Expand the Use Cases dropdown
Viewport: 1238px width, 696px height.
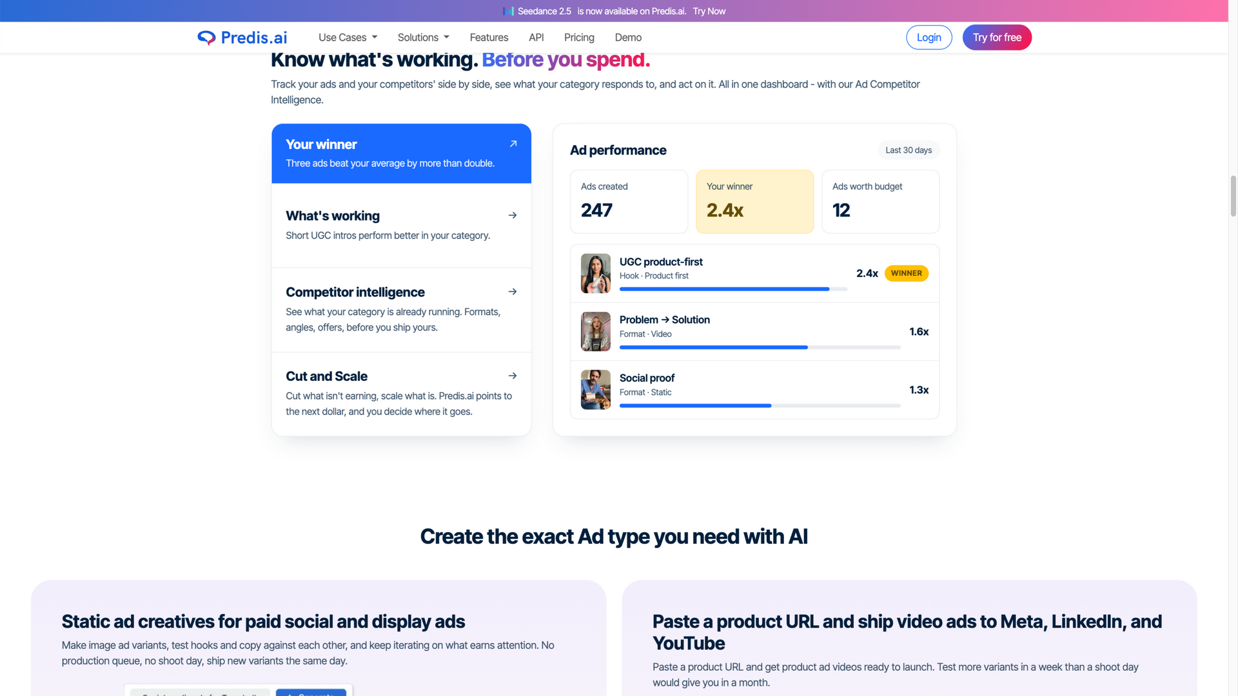point(348,37)
